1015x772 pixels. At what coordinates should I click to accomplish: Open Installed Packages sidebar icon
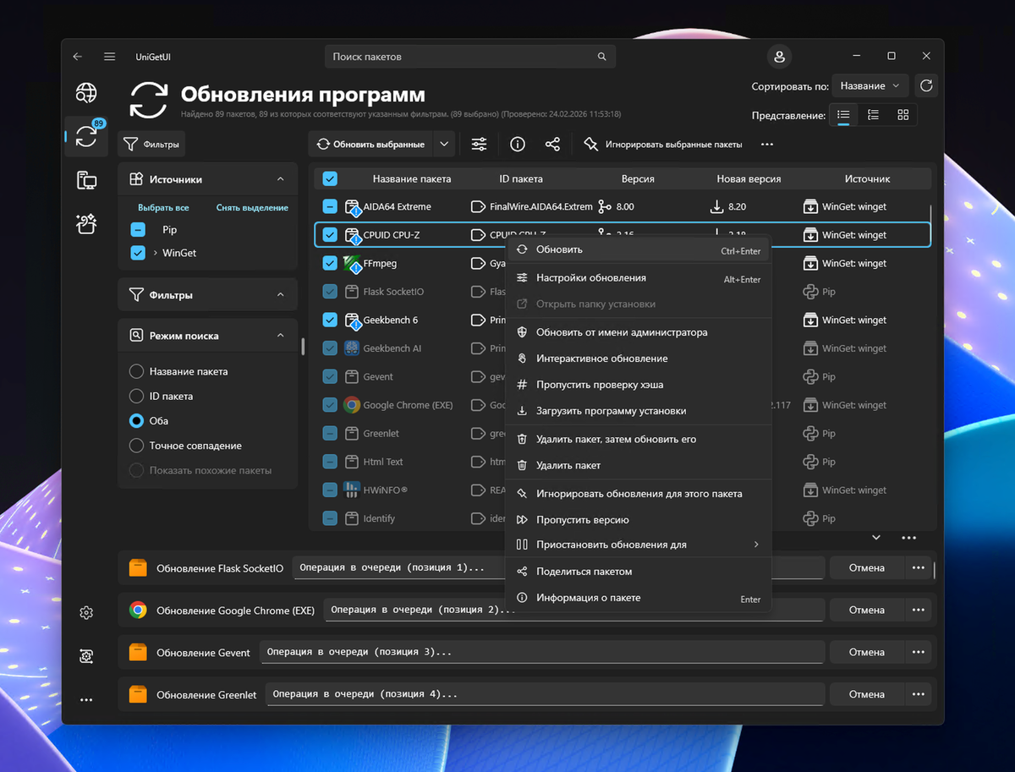click(86, 179)
